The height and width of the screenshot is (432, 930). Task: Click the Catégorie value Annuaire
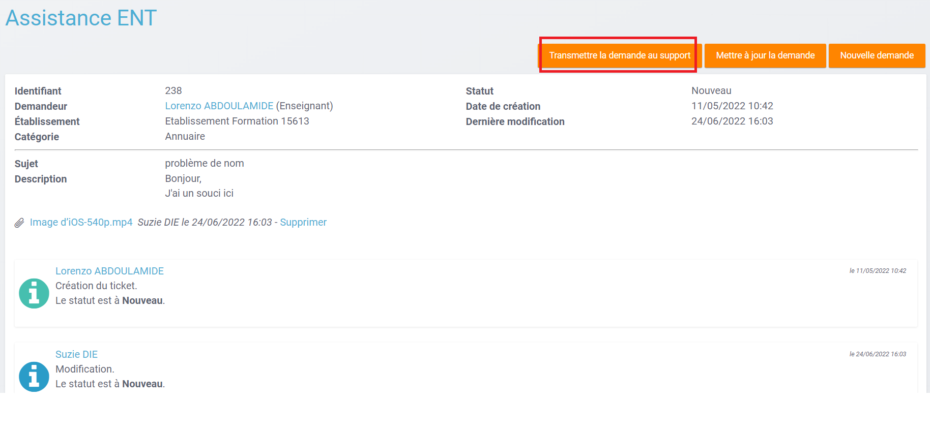pos(185,136)
